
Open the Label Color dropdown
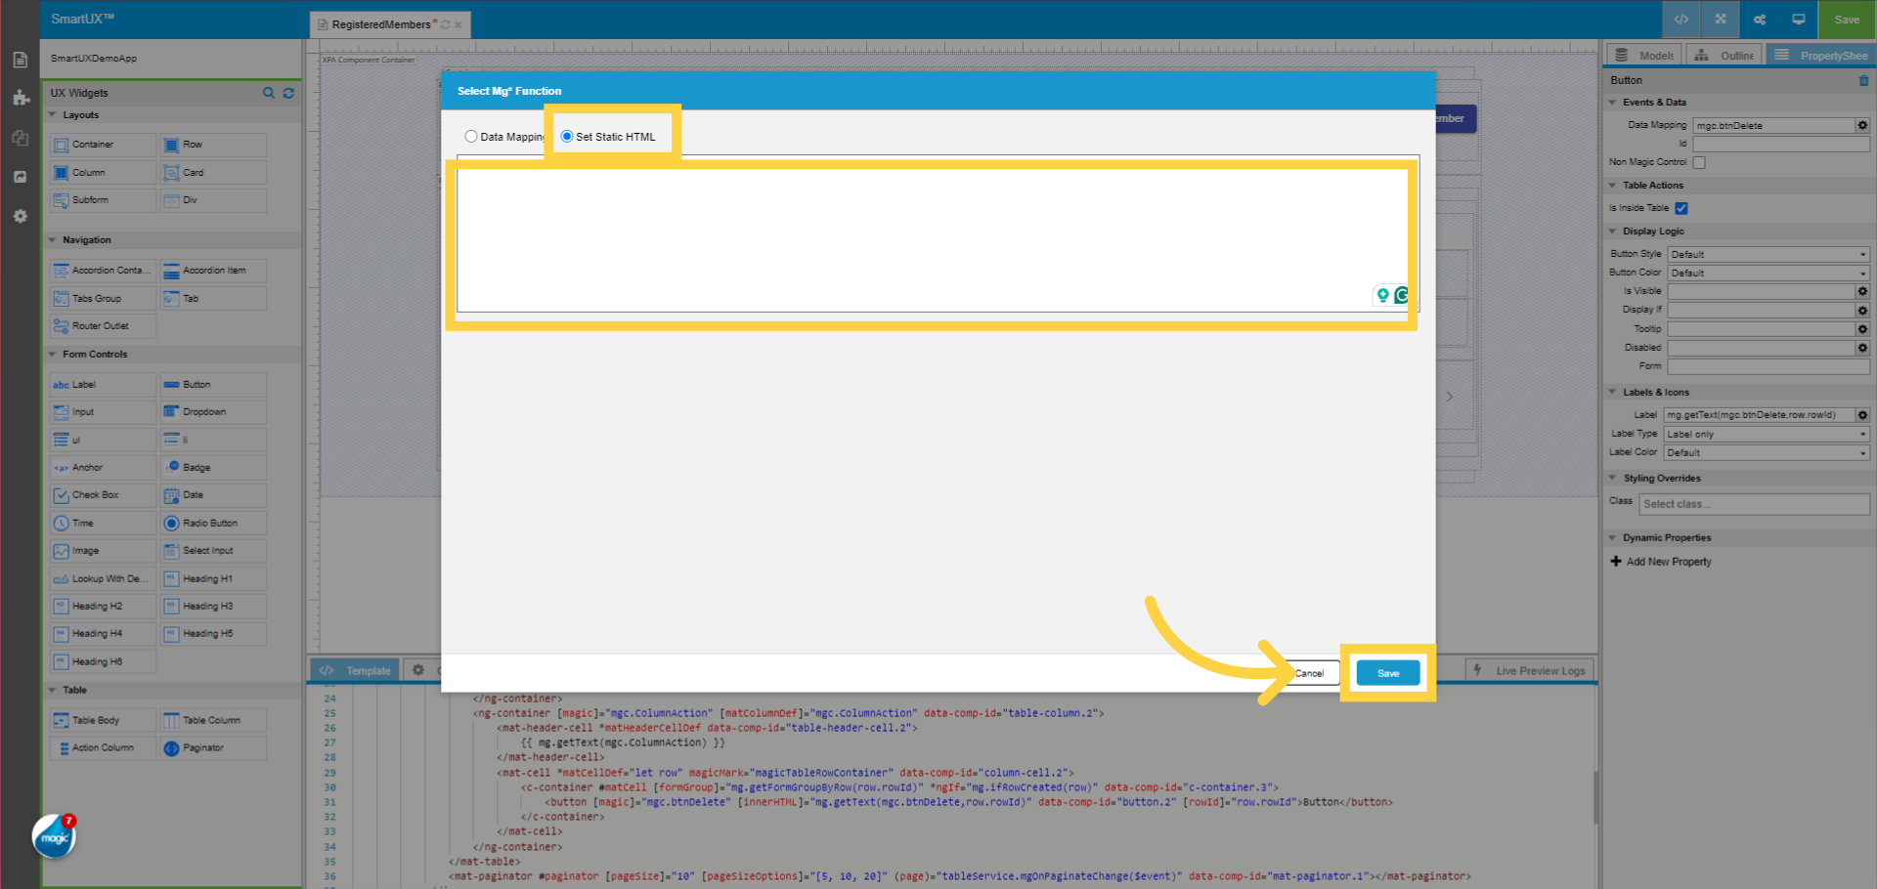(1767, 452)
